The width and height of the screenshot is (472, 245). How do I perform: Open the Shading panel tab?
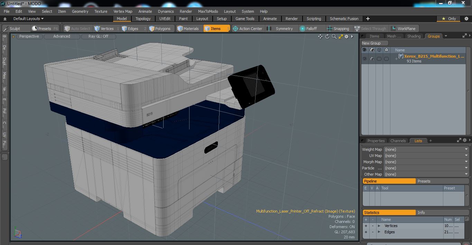coord(414,36)
